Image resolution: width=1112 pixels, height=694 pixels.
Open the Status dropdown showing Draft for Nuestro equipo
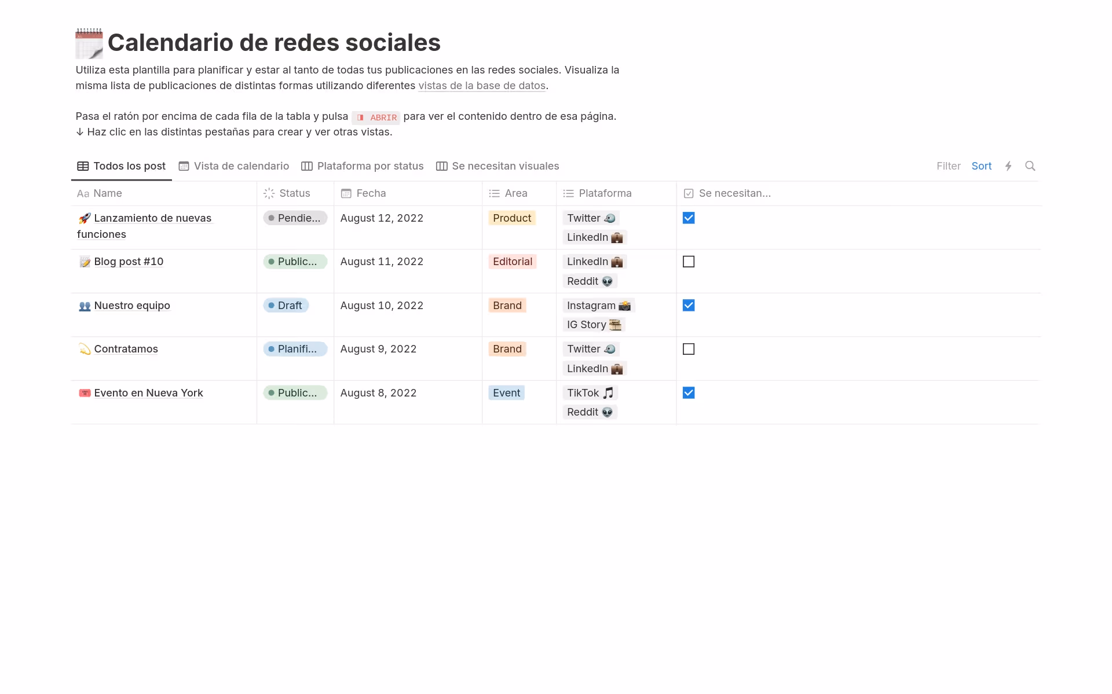[x=286, y=305]
